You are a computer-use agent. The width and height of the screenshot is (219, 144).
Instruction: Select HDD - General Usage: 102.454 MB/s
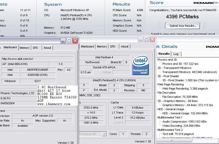tap(185, 113)
